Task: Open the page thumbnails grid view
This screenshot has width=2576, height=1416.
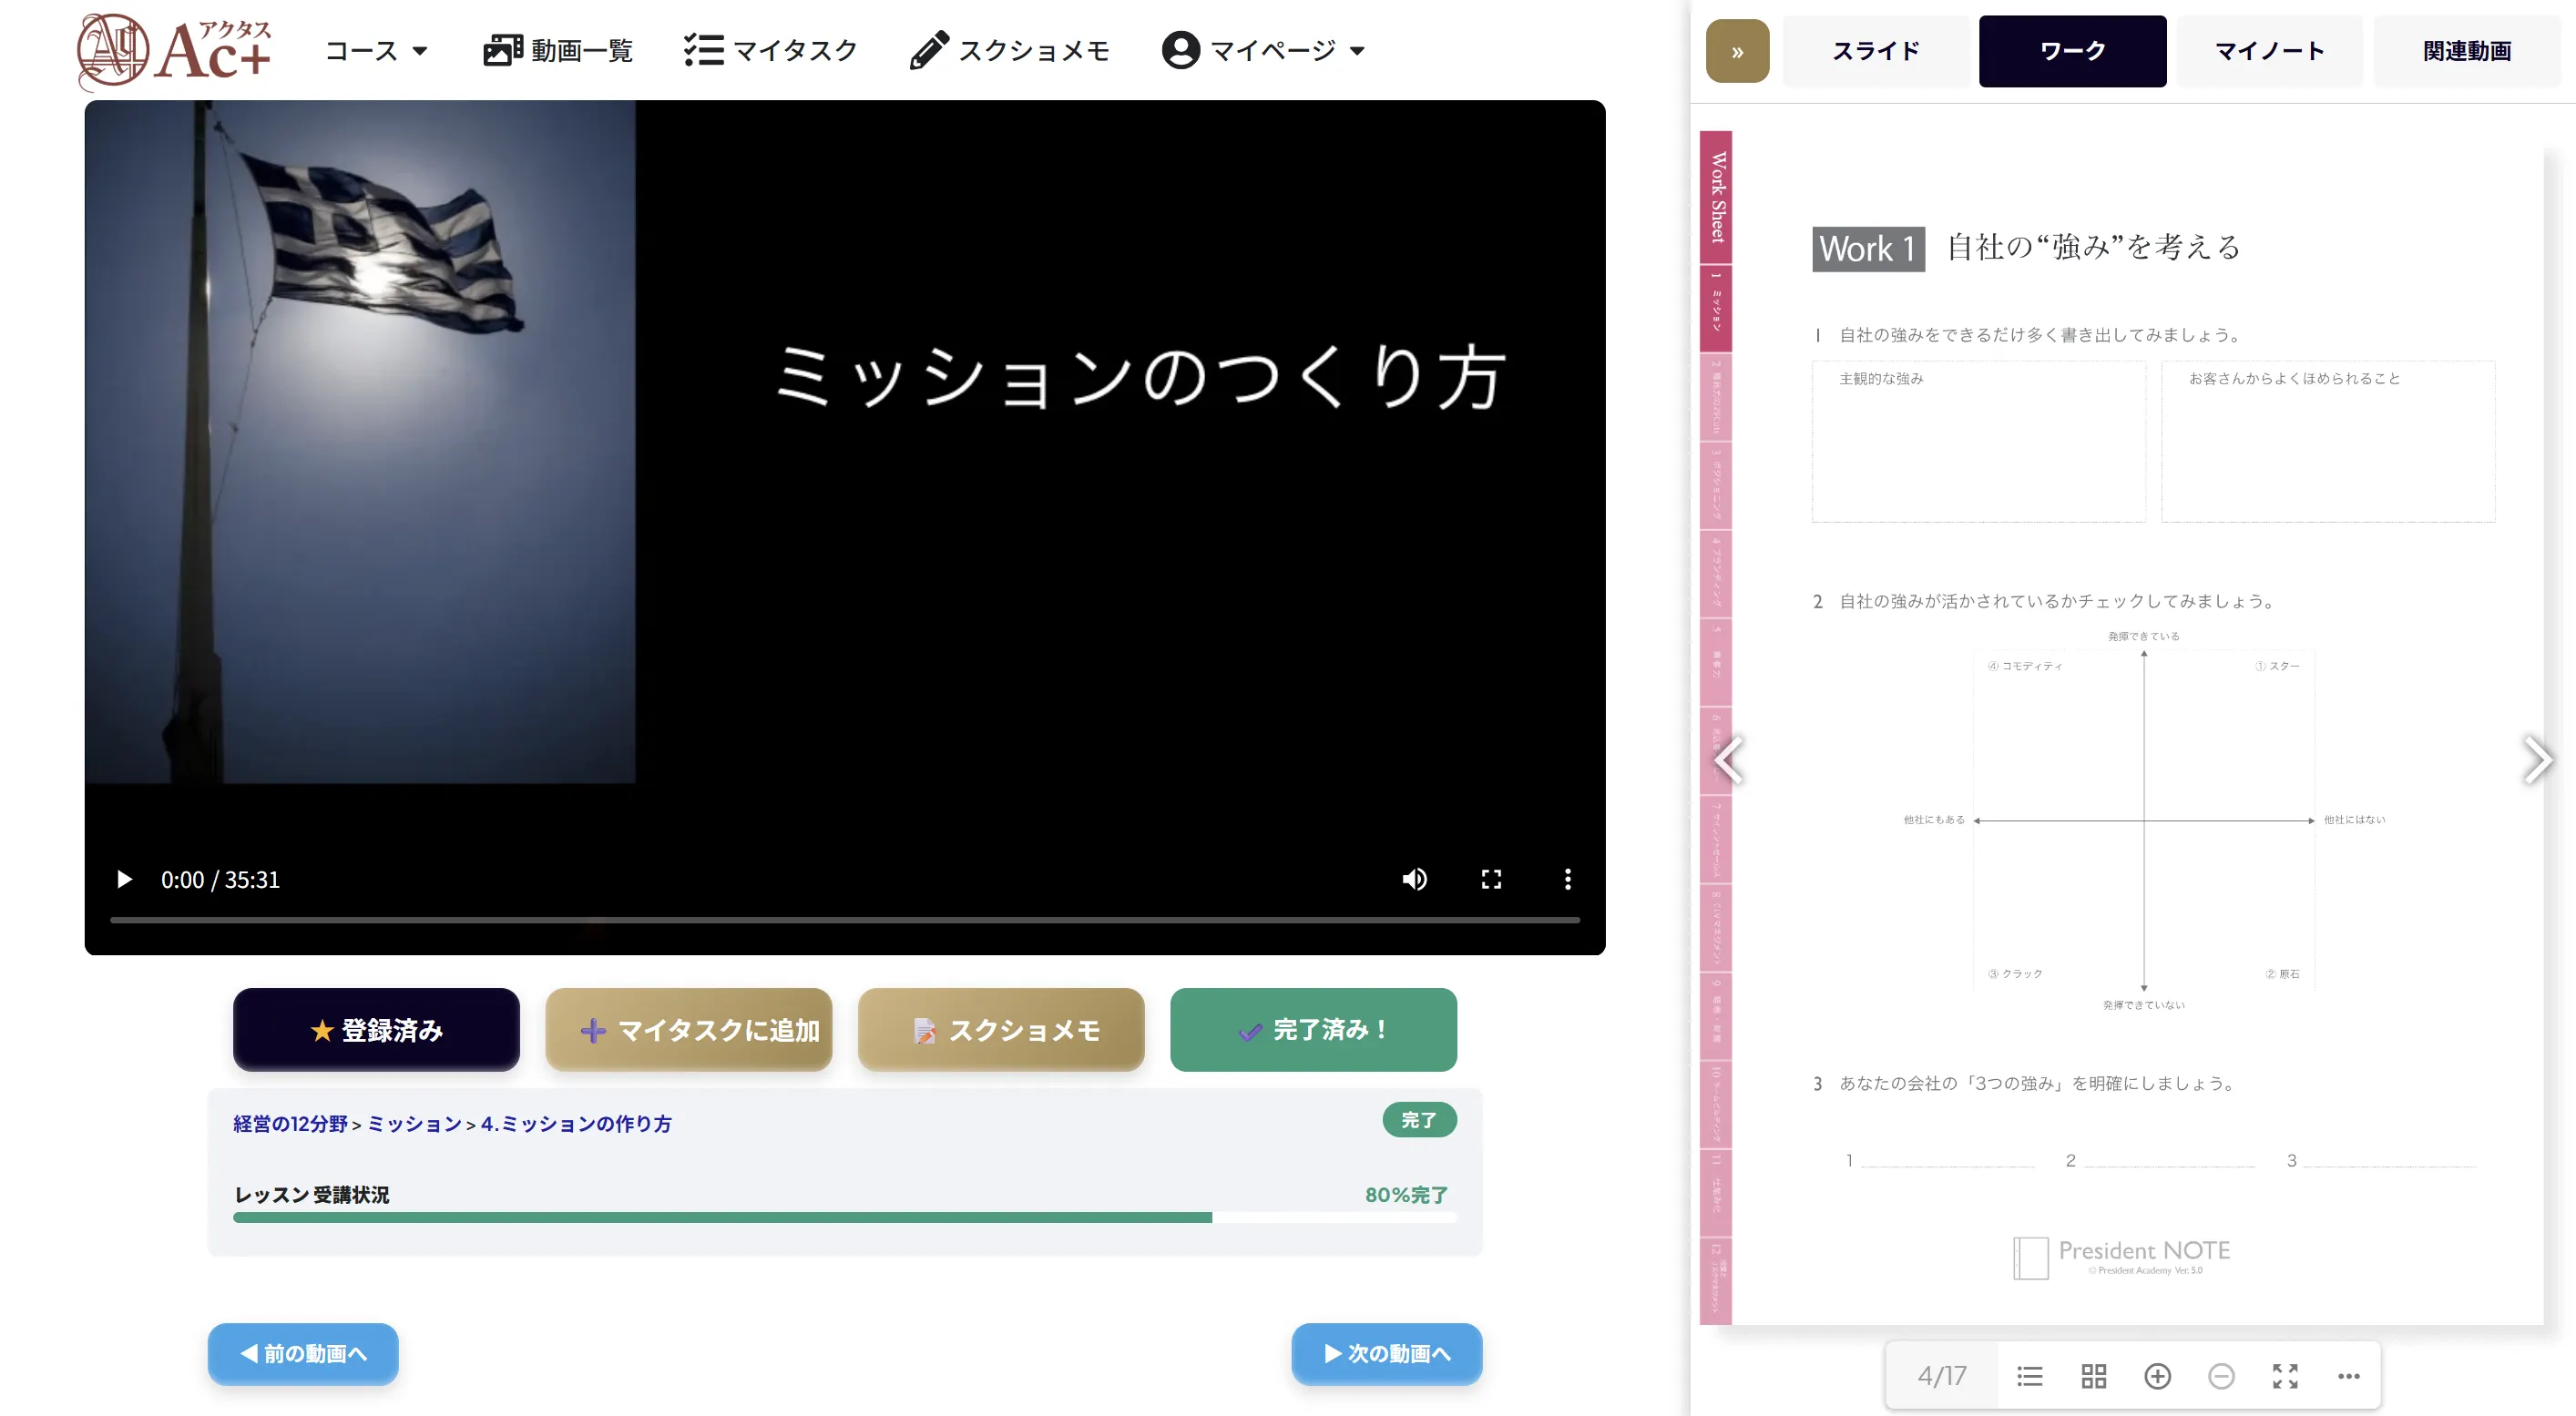Action: 2093,1377
